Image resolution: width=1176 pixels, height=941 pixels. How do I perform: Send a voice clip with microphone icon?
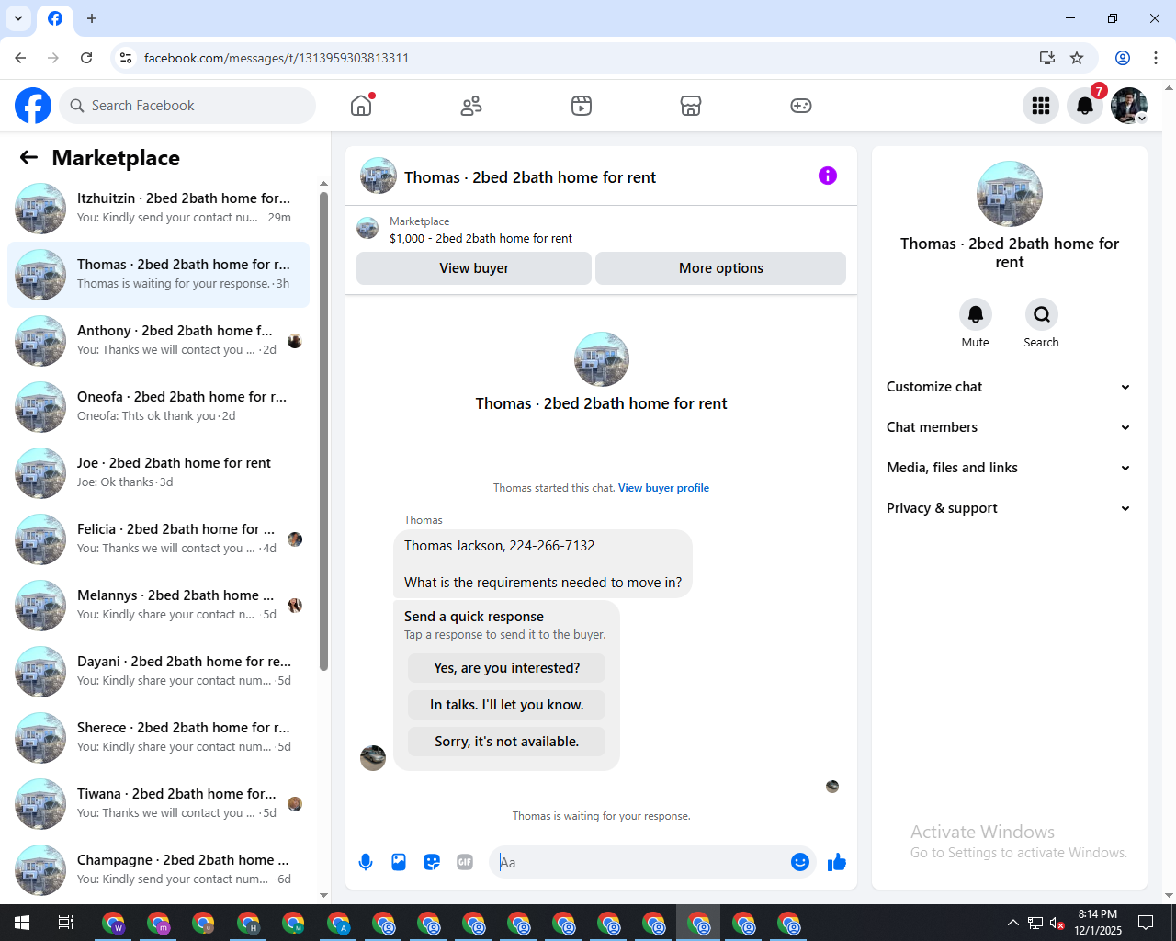point(366,862)
